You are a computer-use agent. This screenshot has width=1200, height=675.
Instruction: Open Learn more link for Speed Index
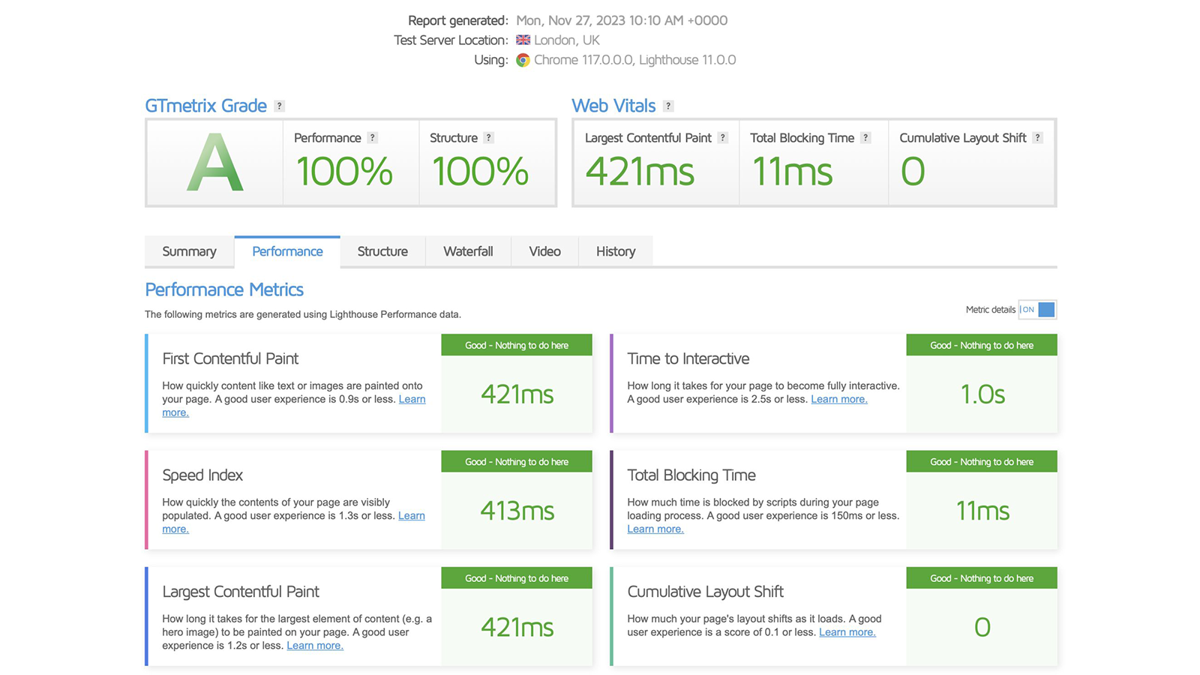[411, 516]
